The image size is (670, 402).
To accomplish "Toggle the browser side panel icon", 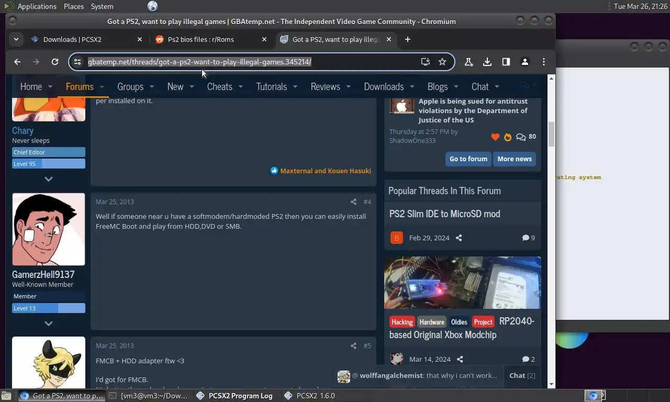I will [506, 62].
